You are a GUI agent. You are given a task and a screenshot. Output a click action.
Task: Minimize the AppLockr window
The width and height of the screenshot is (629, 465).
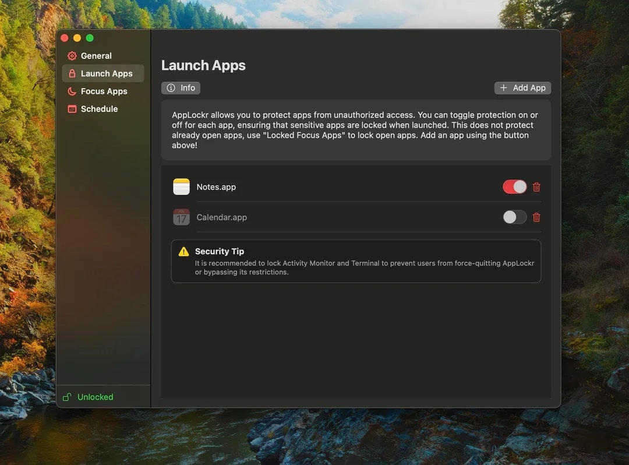(x=77, y=38)
